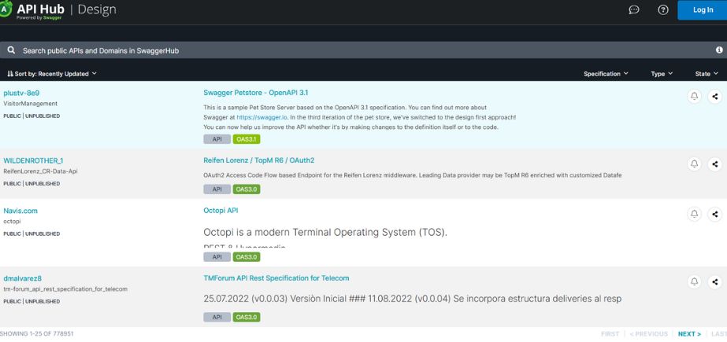
Task: Click bell icon for Reifen Lorenz row
Action: (x=694, y=164)
